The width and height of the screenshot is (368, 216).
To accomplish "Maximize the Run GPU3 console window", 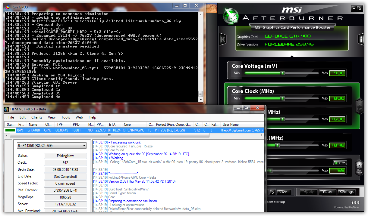I will [185, 5].
